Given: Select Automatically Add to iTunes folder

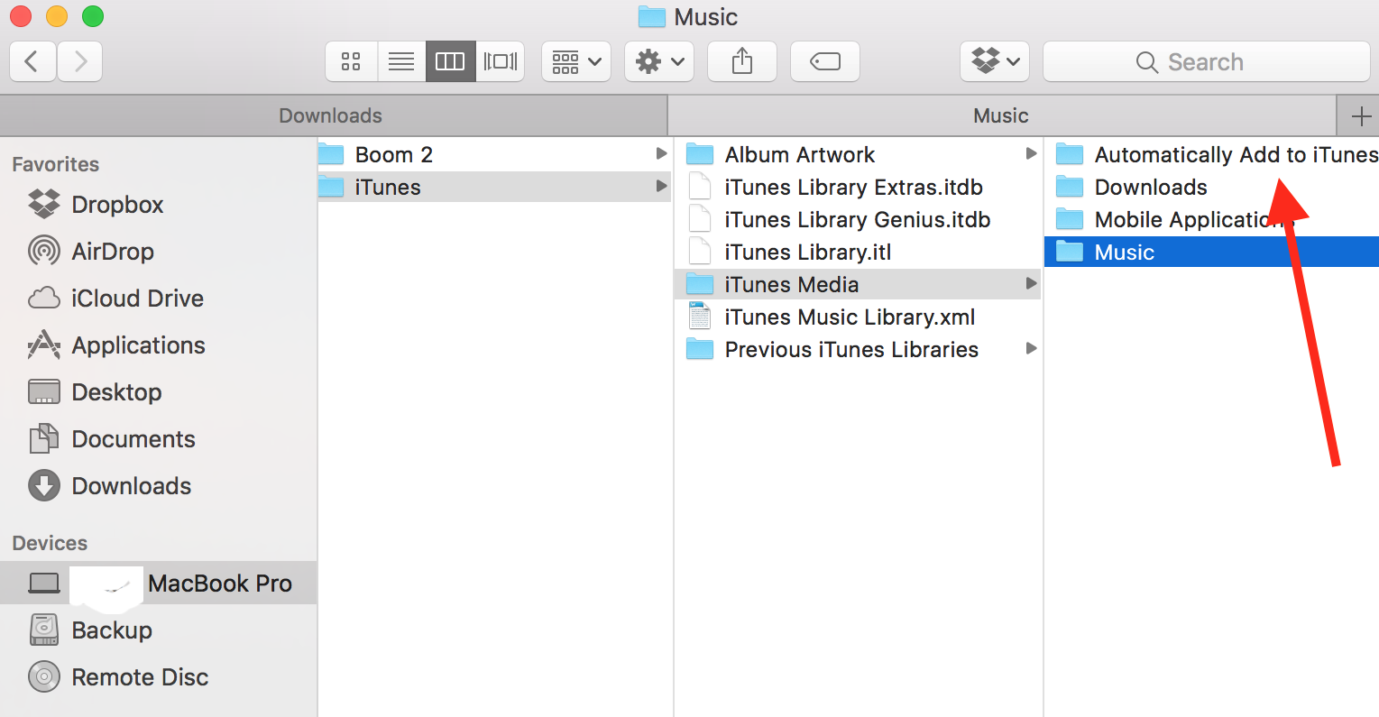Looking at the screenshot, I should click(1212, 154).
